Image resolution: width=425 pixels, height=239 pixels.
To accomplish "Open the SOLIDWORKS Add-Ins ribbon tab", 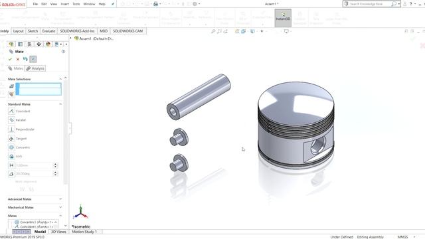I will point(77,31).
